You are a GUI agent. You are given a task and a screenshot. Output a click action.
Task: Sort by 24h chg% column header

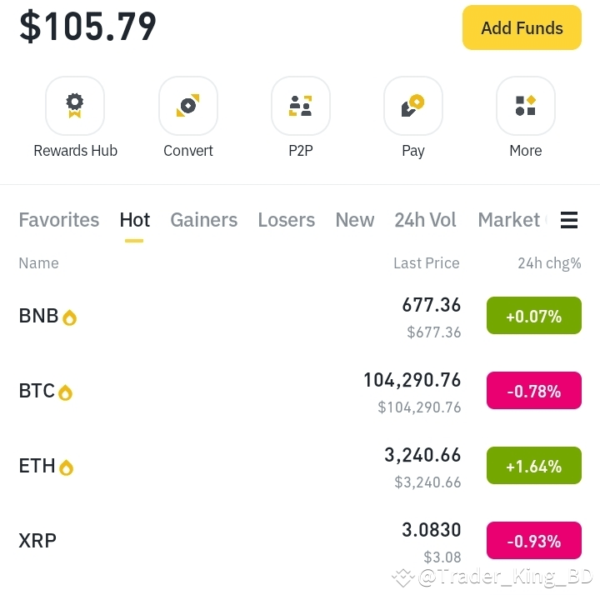(549, 263)
